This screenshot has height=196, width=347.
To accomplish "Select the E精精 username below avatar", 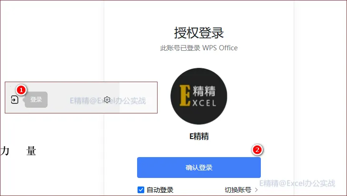I will (199, 136).
